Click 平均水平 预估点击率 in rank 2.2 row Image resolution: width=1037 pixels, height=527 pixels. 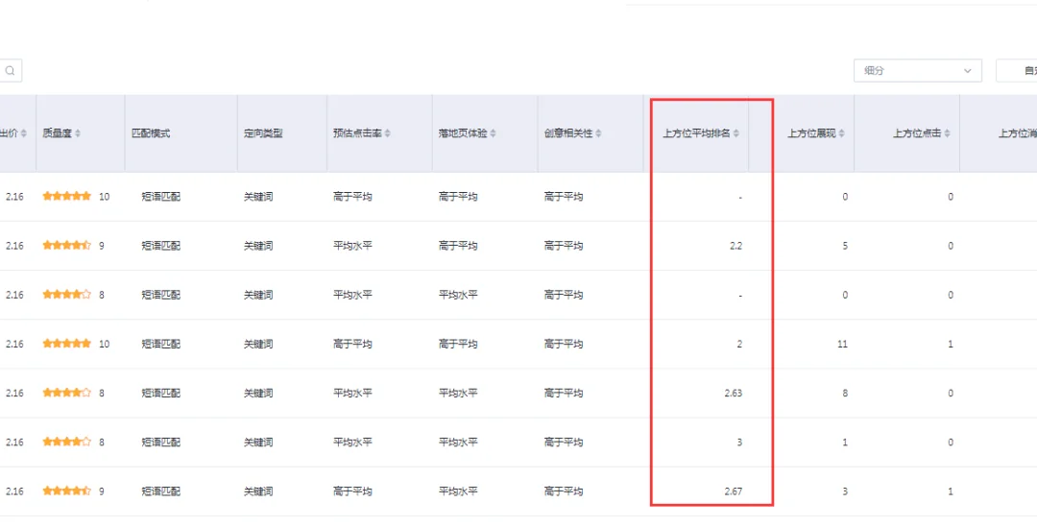(x=352, y=246)
